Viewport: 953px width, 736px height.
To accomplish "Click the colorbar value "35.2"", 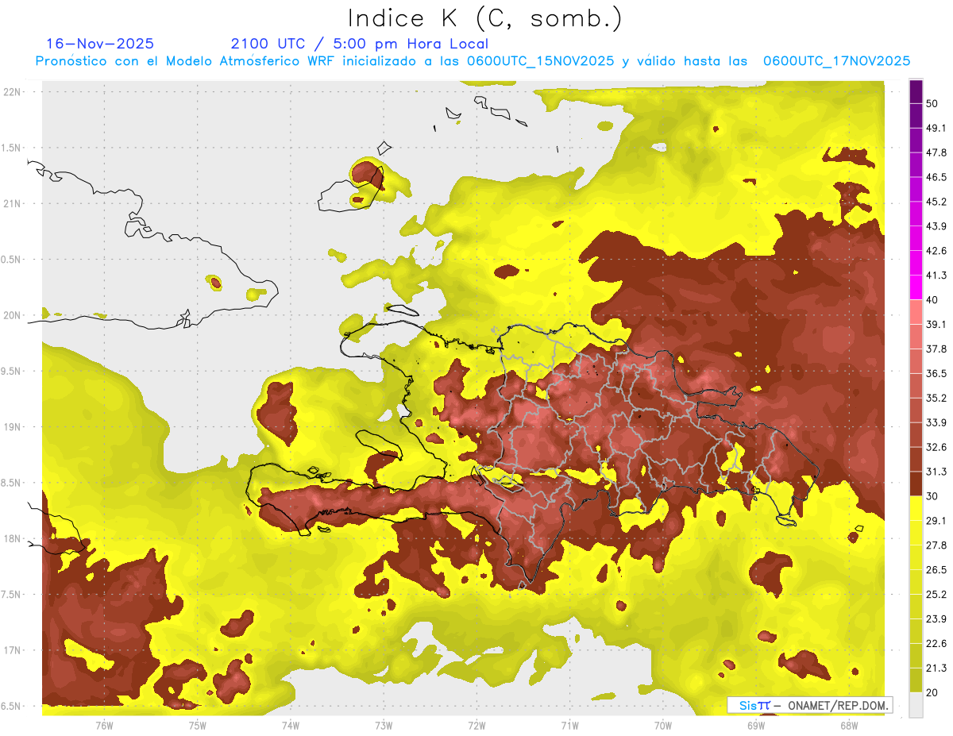I will (936, 398).
